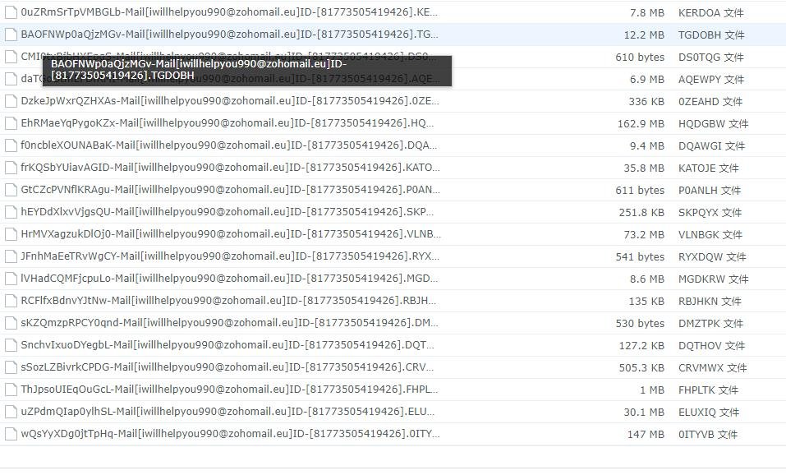Select the file name starting with JFnhMaEeTRvWgCY
Viewport: 786px width, 475px height.
[230, 256]
